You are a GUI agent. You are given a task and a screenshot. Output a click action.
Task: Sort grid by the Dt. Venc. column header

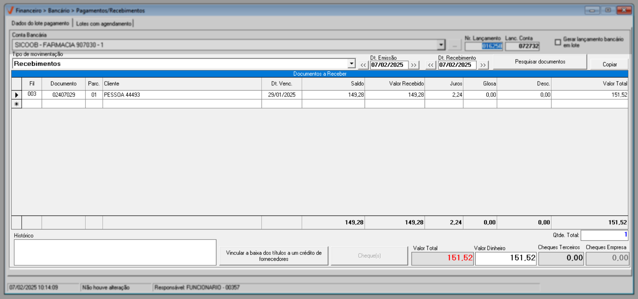tap(281, 84)
